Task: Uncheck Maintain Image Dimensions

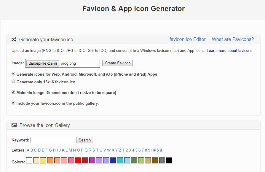Action: click(x=13, y=92)
